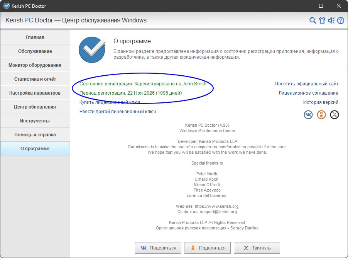Select Монитор оборудования in sidebar
The height and width of the screenshot is (258, 348).
(35, 65)
